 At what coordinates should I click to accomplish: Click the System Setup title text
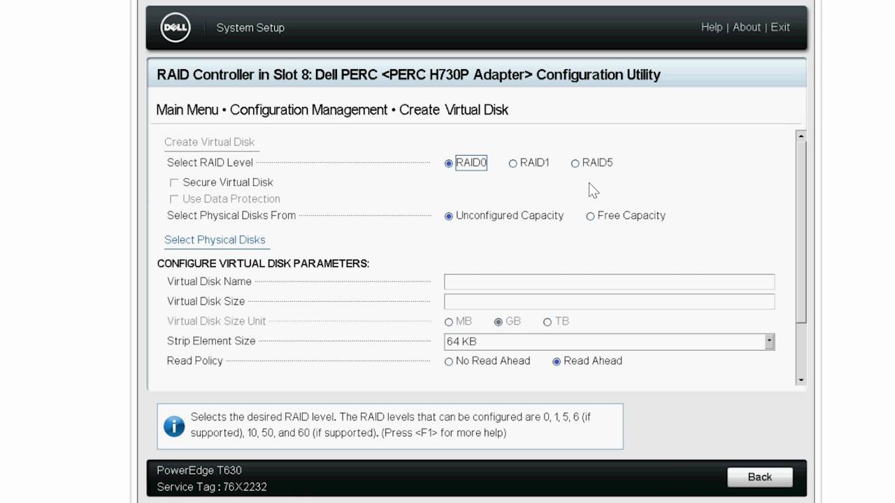(250, 28)
